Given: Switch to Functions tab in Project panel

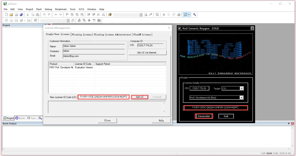Looking at the screenshot, I should 32,118.
